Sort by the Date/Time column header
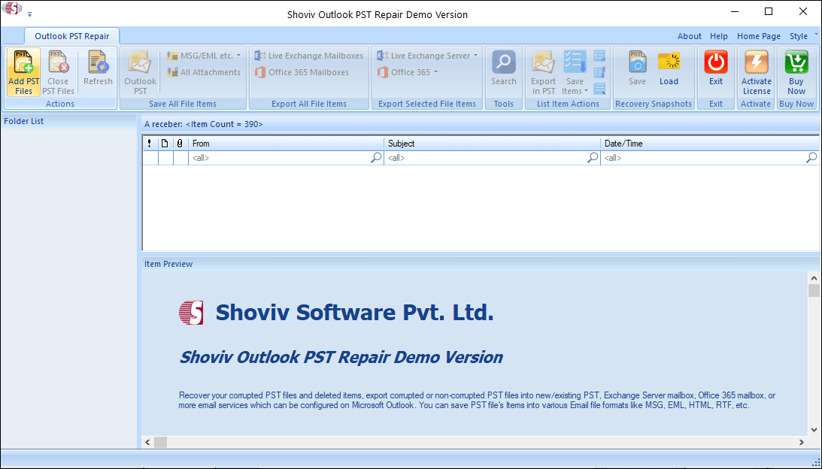This screenshot has height=469, width=822. click(x=711, y=144)
